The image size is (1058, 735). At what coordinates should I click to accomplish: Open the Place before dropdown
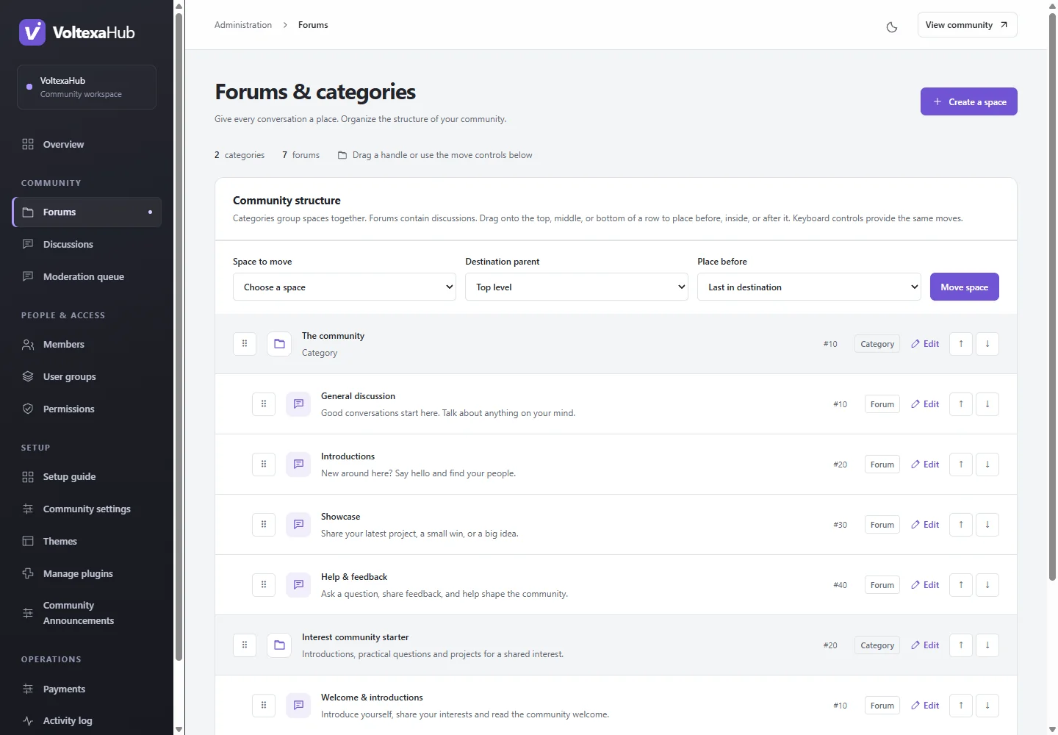pos(809,287)
